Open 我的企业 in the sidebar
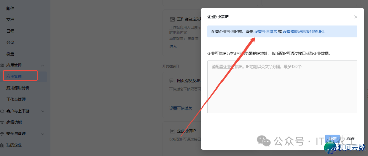Image resolution: width=368 pixels, height=156 pixels. pos(14,145)
